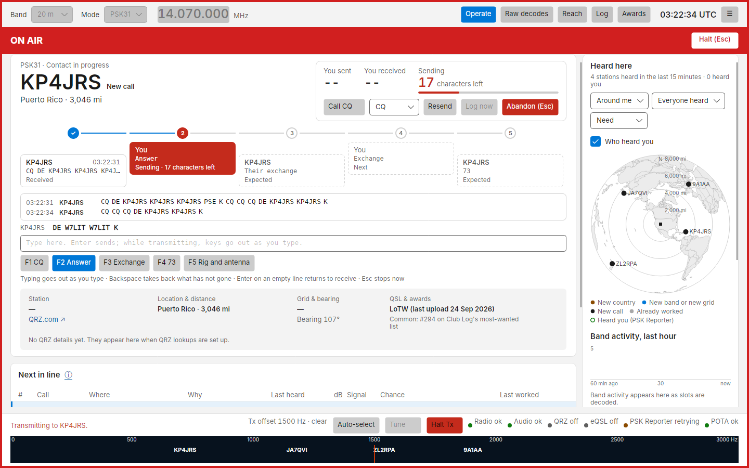Open the Everyone heard filter dropdown
The width and height of the screenshot is (749, 468).
pos(688,101)
